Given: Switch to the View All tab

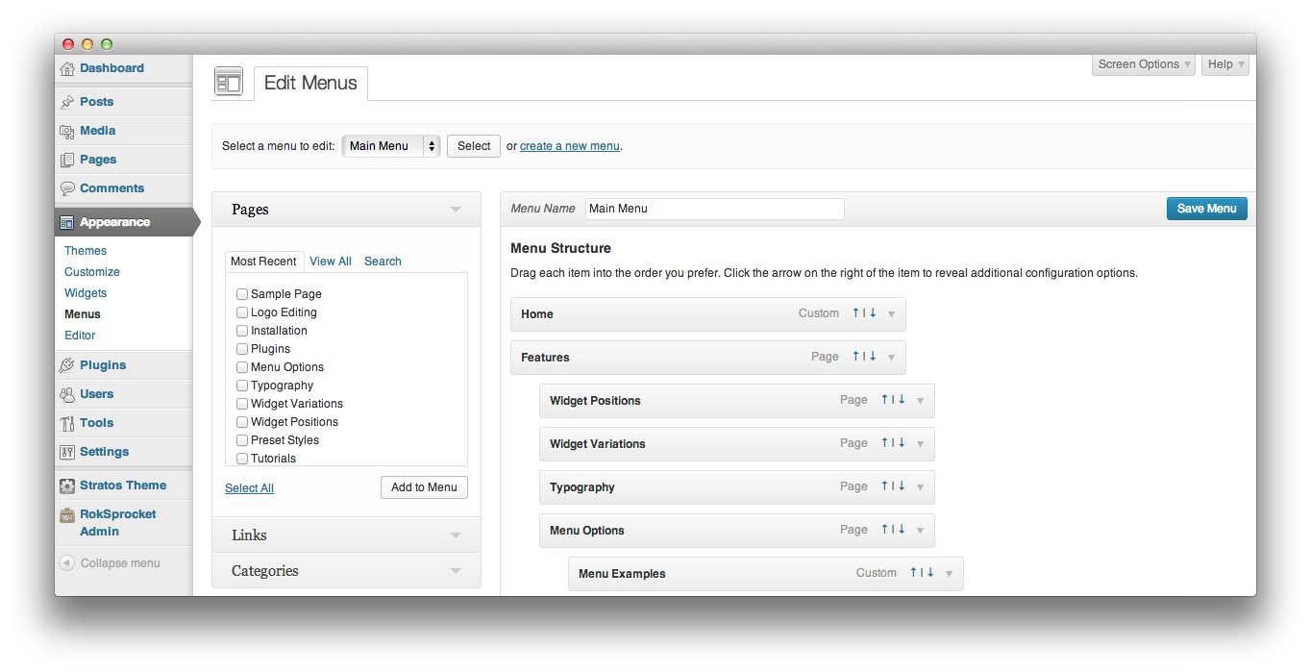Looking at the screenshot, I should [x=331, y=261].
